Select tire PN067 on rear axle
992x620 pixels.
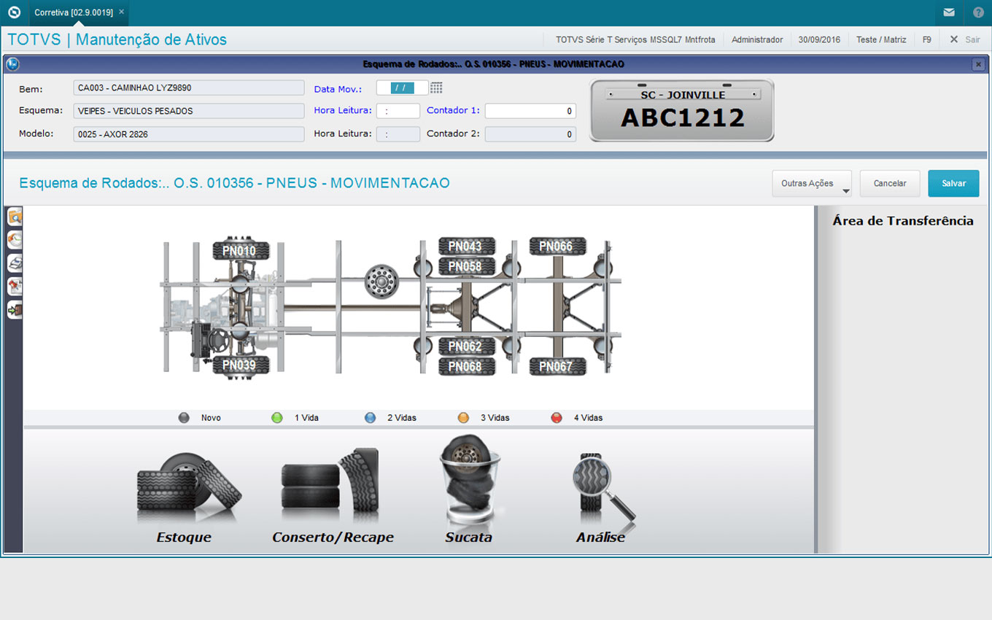tap(557, 366)
